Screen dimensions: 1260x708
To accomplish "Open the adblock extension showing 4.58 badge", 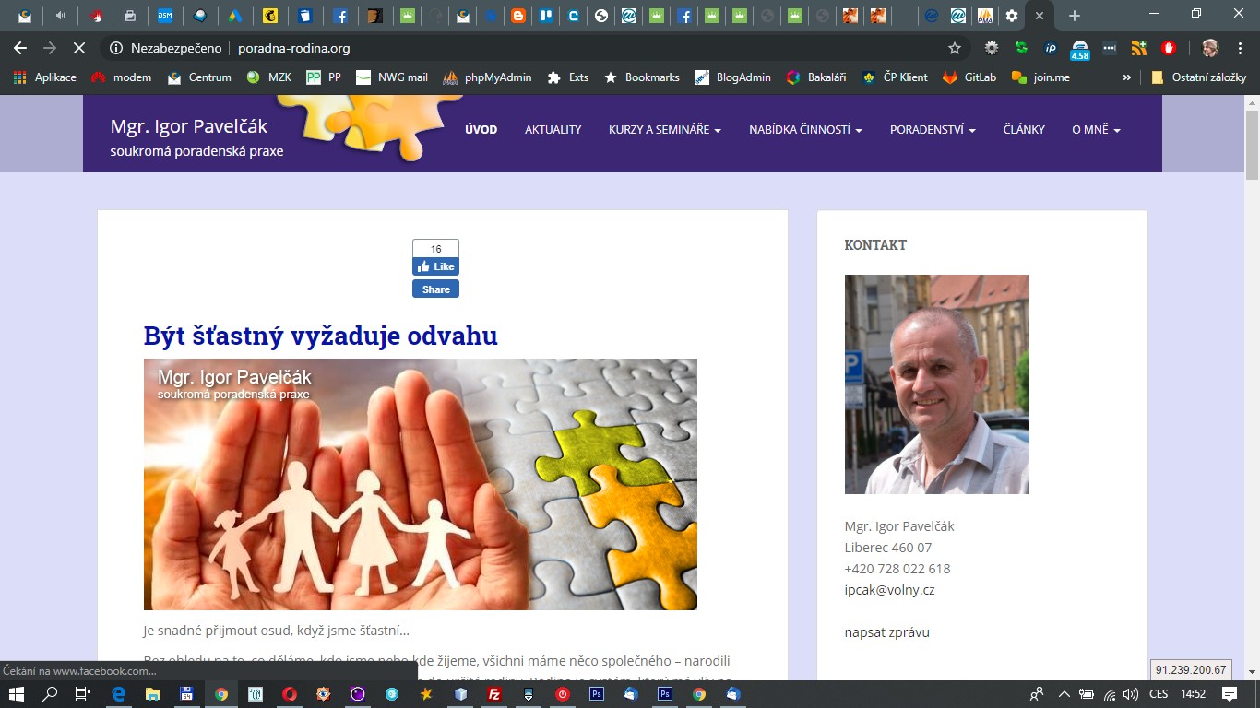I will pos(1078,47).
